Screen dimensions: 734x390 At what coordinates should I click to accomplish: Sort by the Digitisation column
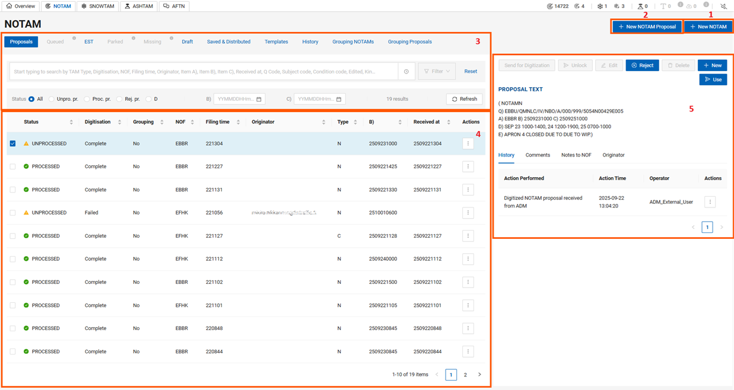point(119,122)
